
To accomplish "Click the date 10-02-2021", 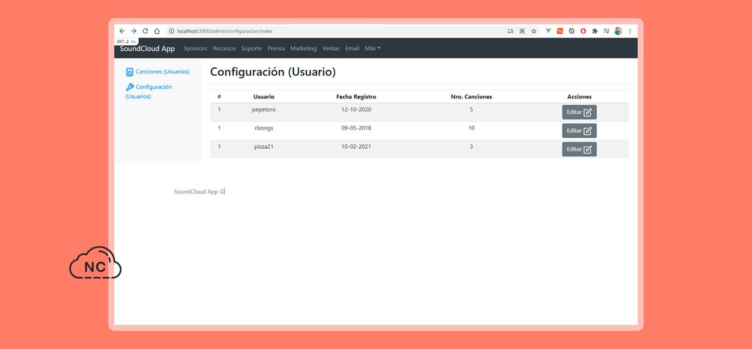I will [356, 147].
